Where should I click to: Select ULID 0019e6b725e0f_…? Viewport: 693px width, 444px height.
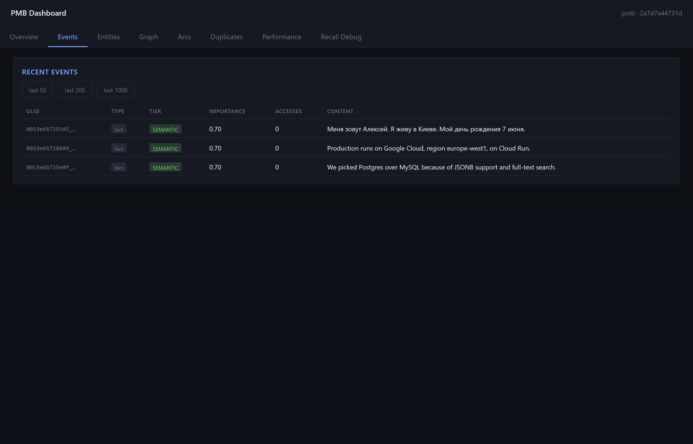pyautogui.click(x=51, y=167)
